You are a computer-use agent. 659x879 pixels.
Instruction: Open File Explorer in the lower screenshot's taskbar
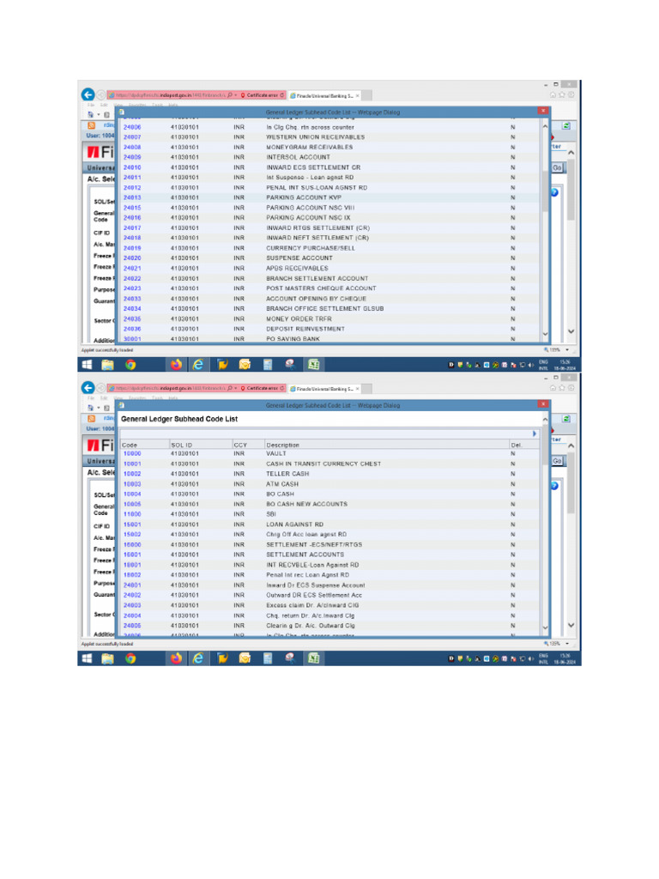(x=107, y=658)
